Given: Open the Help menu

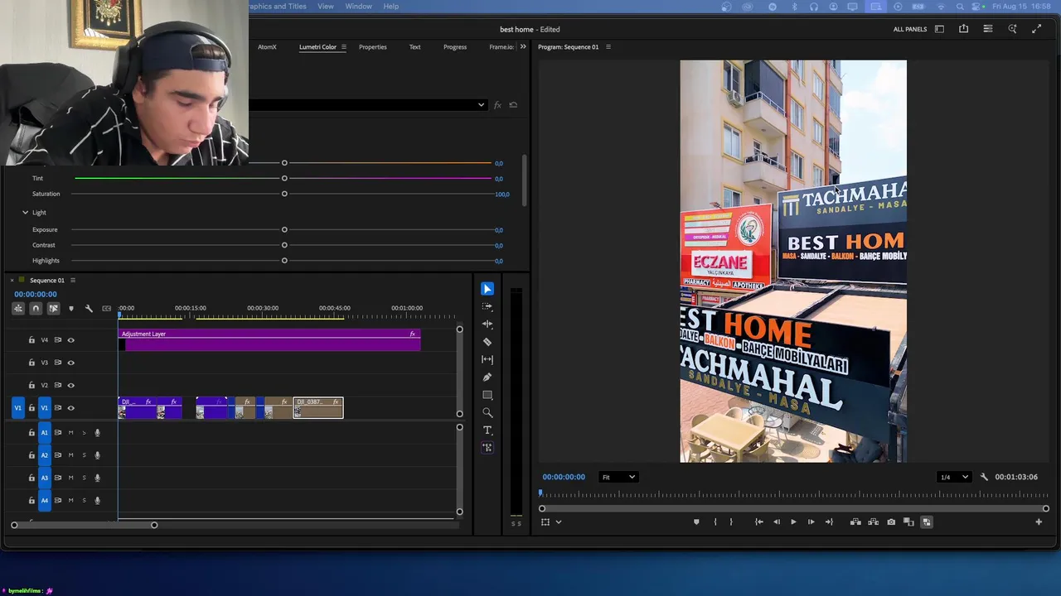Looking at the screenshot, I should [391, 7].
